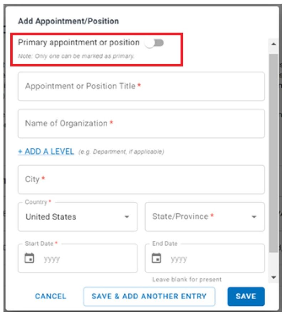Click the Appointment or Position Title field

point(141,87)
